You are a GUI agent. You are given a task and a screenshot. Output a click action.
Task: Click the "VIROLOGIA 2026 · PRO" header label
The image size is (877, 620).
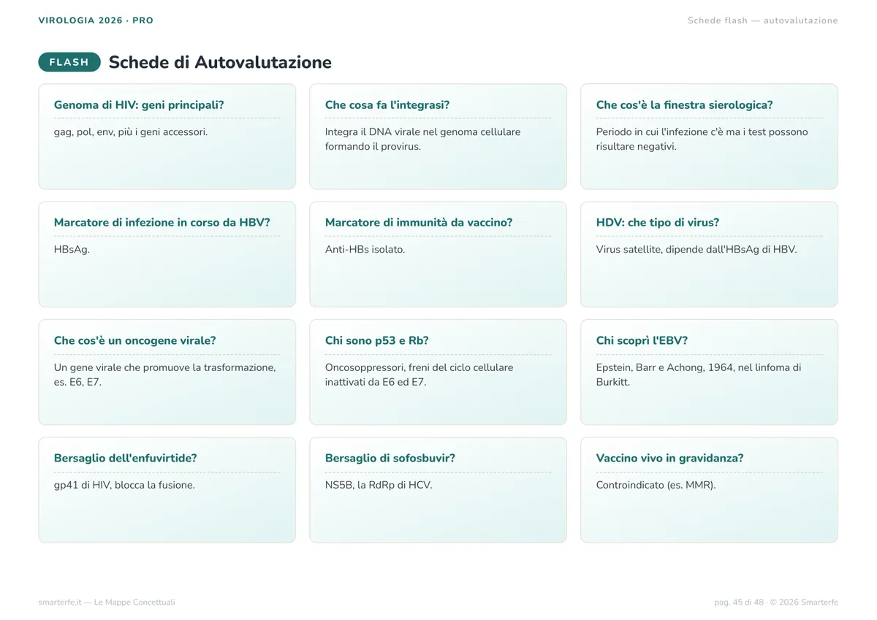tap(96, 20)
